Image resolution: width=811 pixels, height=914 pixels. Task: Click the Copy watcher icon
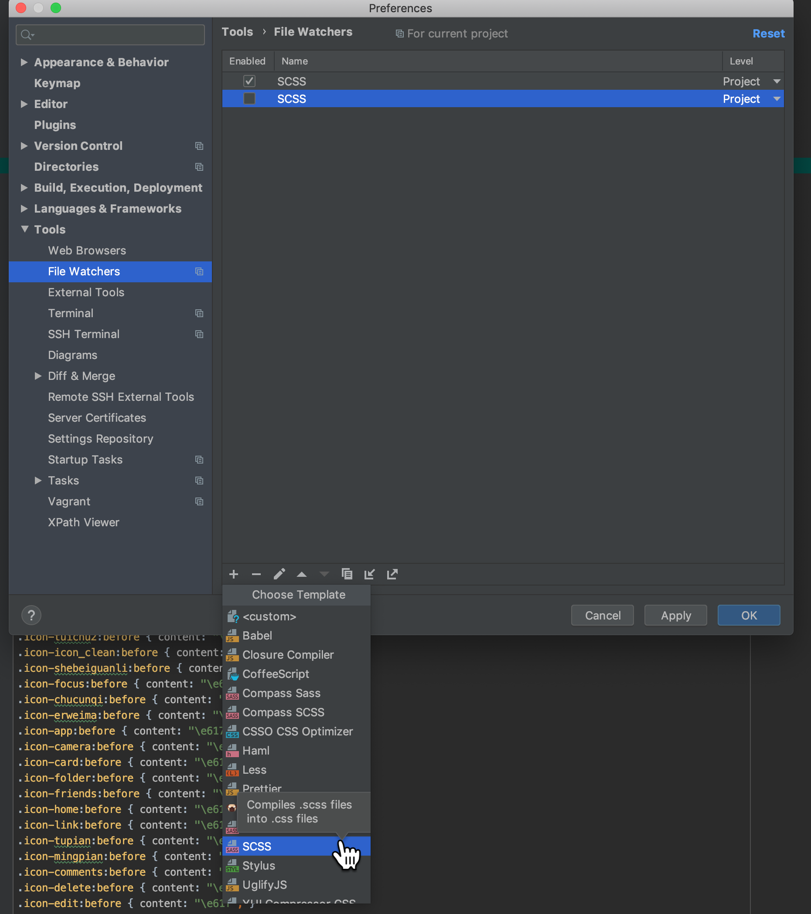[347, 574]
